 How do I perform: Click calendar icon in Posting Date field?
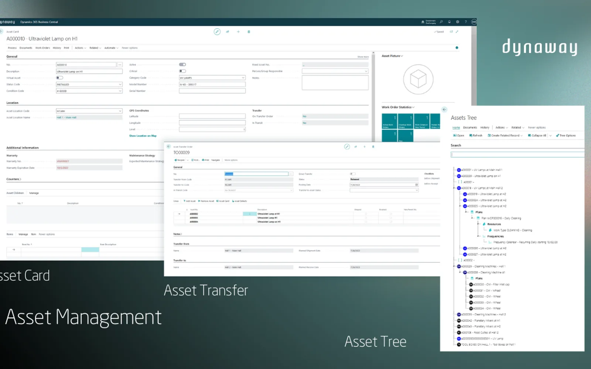click(x=417, y=185)
